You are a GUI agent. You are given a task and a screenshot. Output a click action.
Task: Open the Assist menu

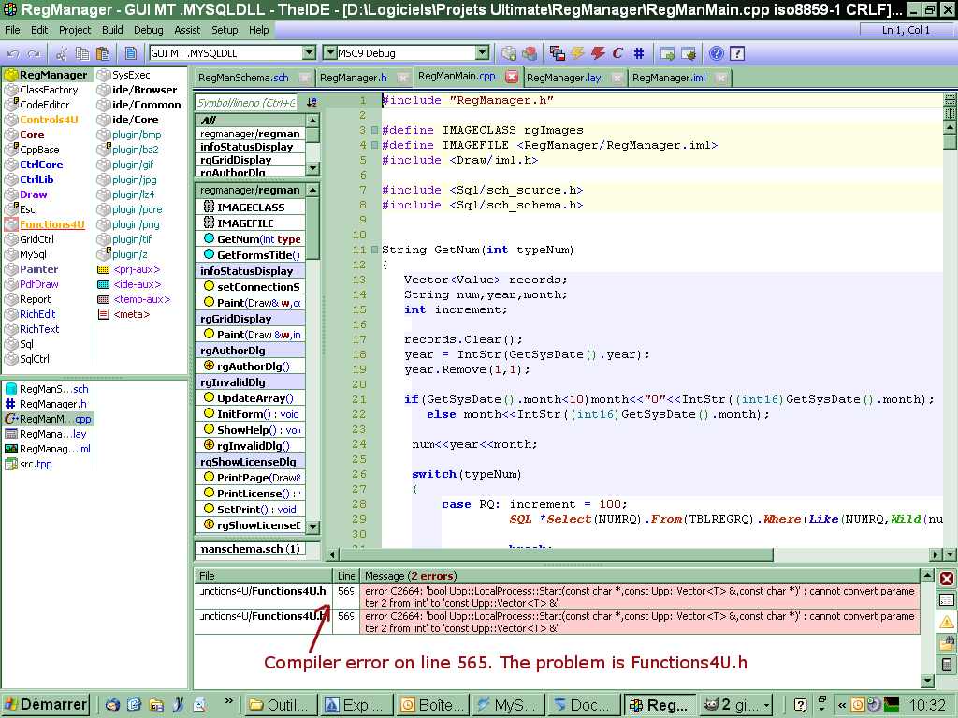[x=187, y=30]
